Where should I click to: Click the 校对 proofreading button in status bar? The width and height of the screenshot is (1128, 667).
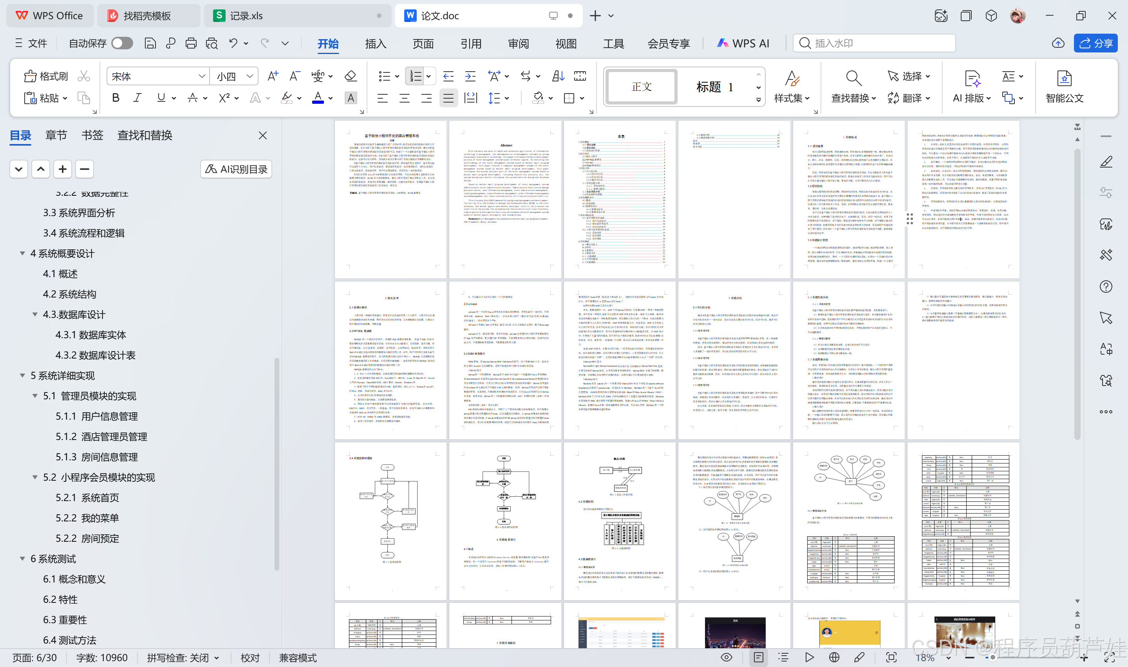pos(250,658)
